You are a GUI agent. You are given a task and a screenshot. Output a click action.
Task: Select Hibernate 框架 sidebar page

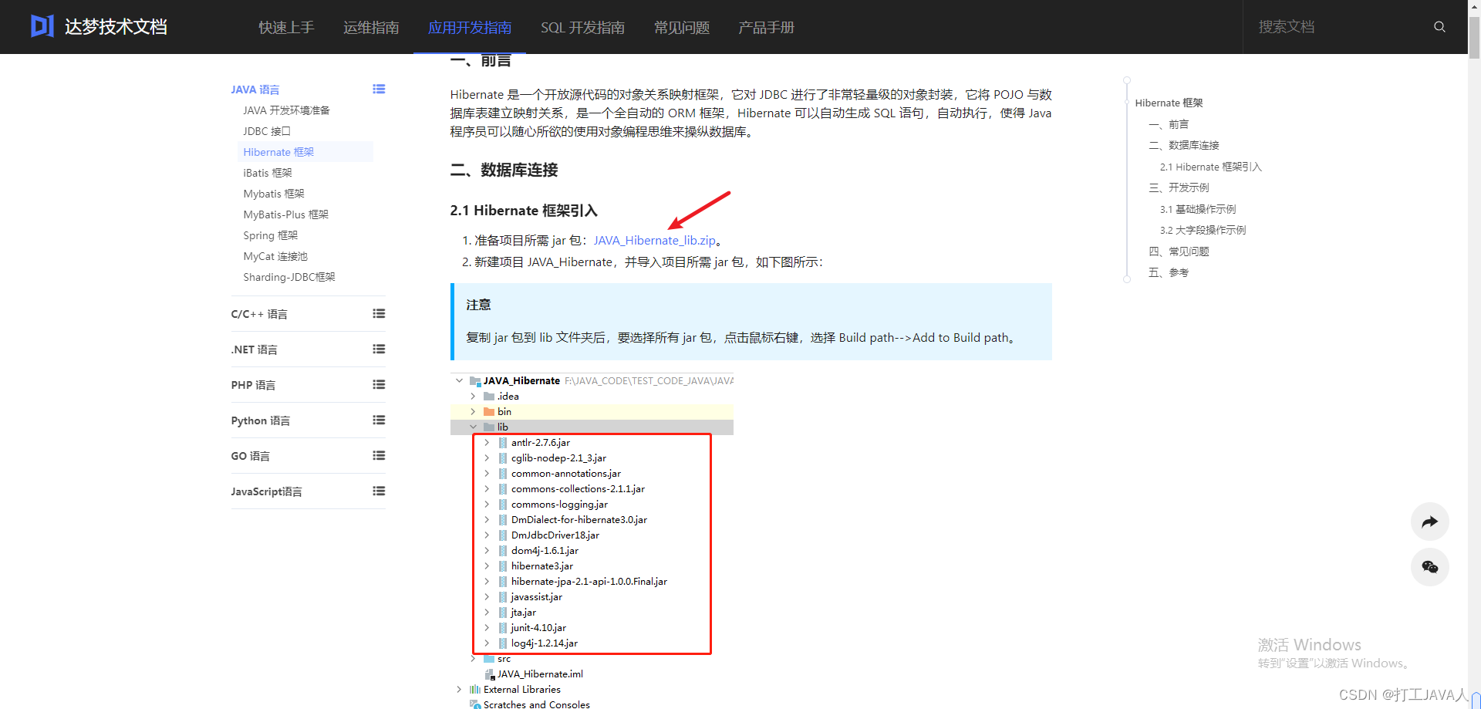[x=278, y=152]
